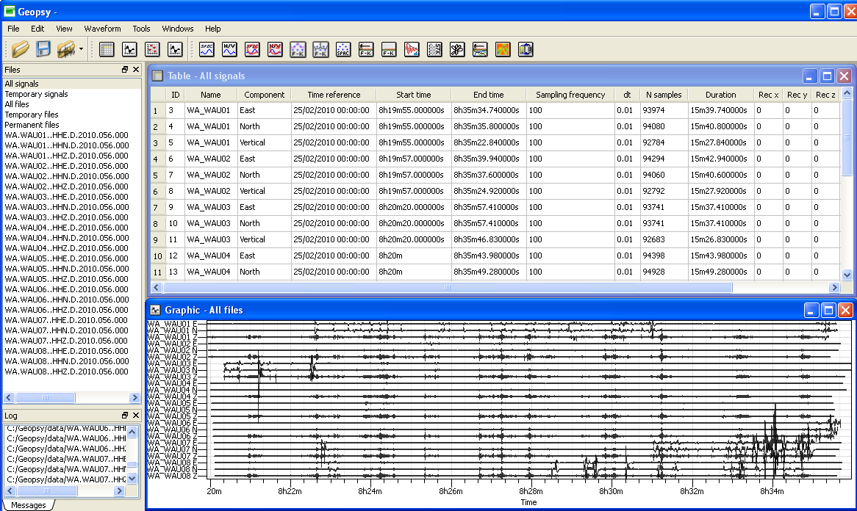Open the Tools menu

pos(141,29)
